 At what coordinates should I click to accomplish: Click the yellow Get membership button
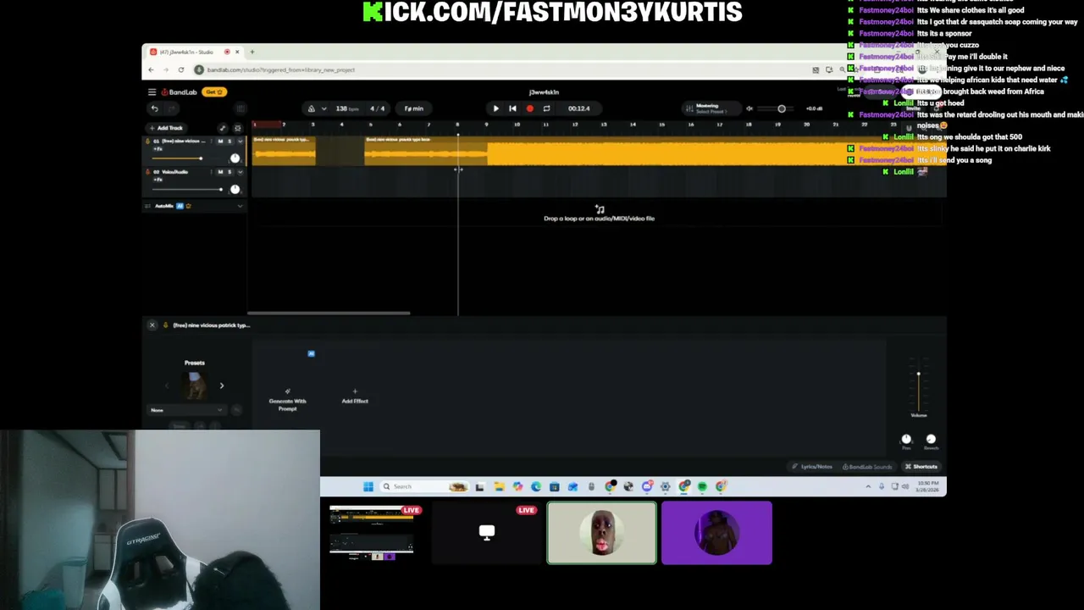pyautogui.click(x=214, y=91)
